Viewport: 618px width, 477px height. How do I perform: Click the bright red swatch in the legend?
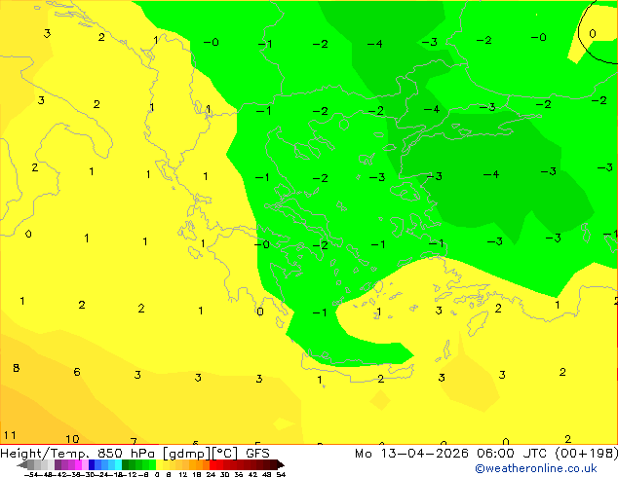213,465
